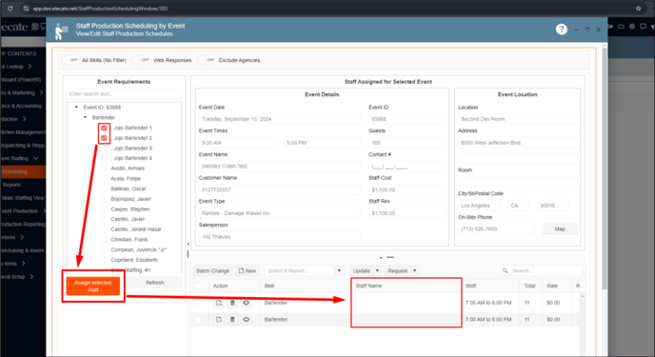
Task: Uncheck the Jojo Bartender 1 checkbox
Action: 104,128
